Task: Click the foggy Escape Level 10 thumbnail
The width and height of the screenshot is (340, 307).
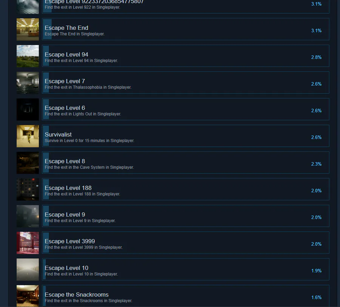Action: [x=28, y=269]
